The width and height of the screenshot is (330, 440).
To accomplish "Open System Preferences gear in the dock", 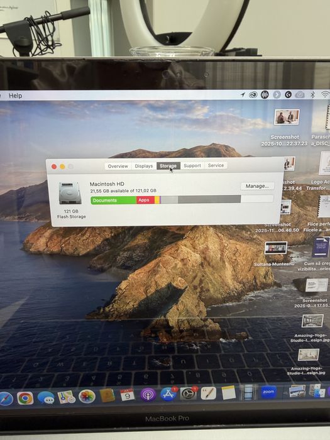I will pos(189,393).
